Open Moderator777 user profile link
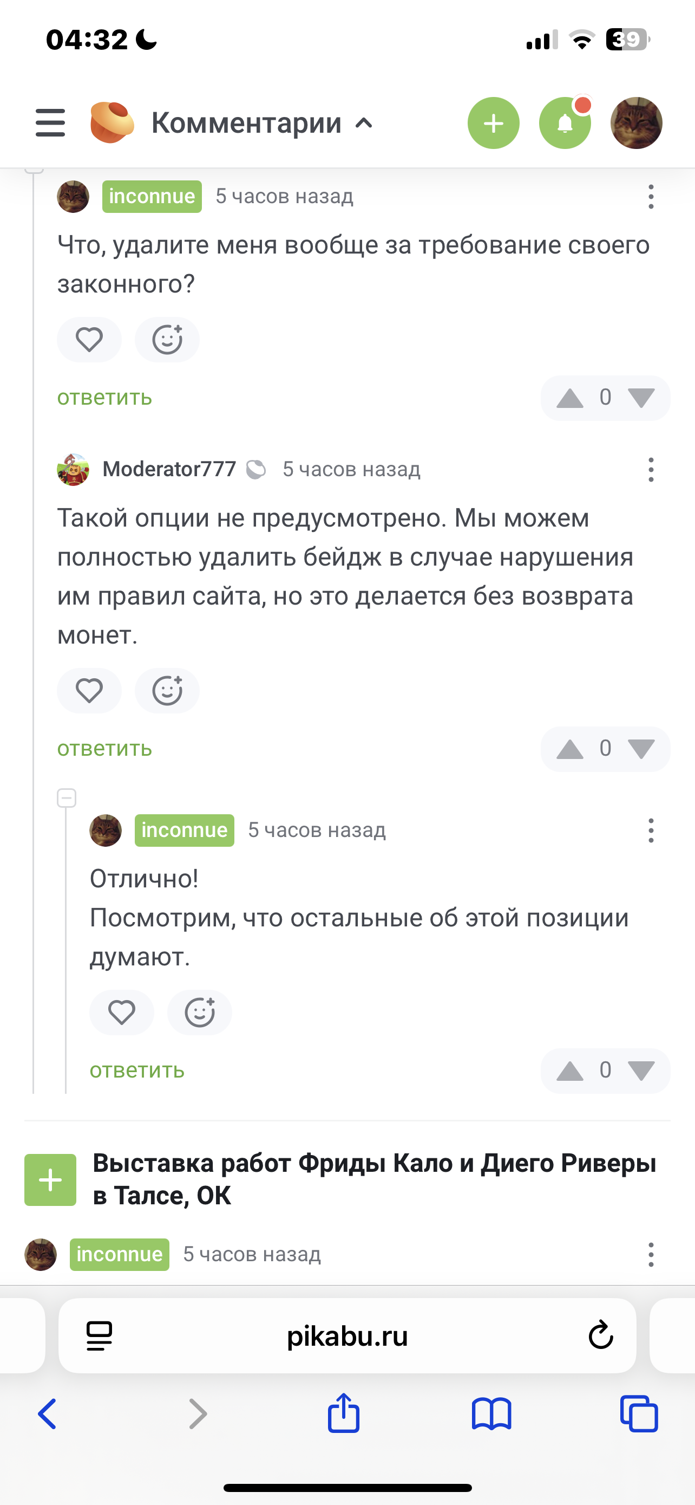This screenshot has width=695, height=1505. 169,469
